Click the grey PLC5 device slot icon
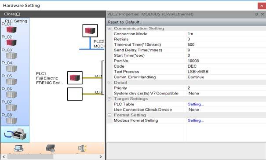This screenshot has height=160, width=266. pyautogui.click(x=11, y=82)
